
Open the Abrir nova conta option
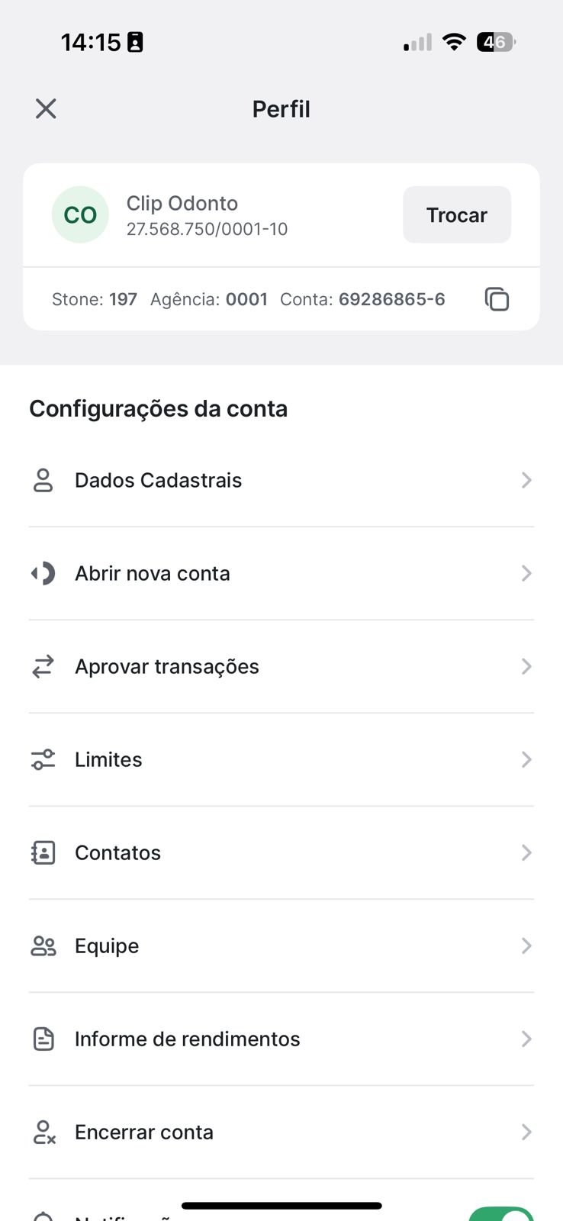tap(153, 573)
